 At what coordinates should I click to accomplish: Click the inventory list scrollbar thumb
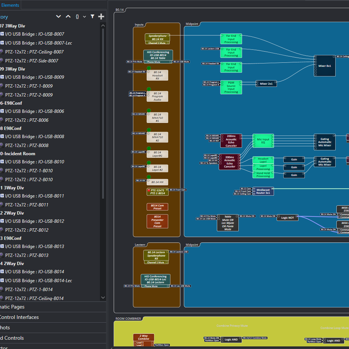click(103, 114)
